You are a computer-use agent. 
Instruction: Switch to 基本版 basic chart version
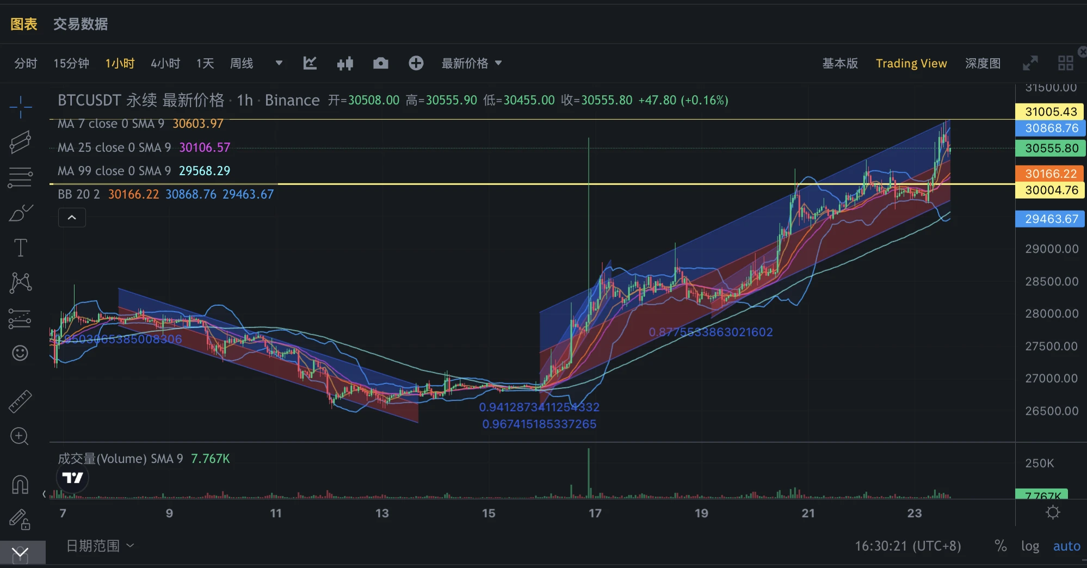[839, 63]
